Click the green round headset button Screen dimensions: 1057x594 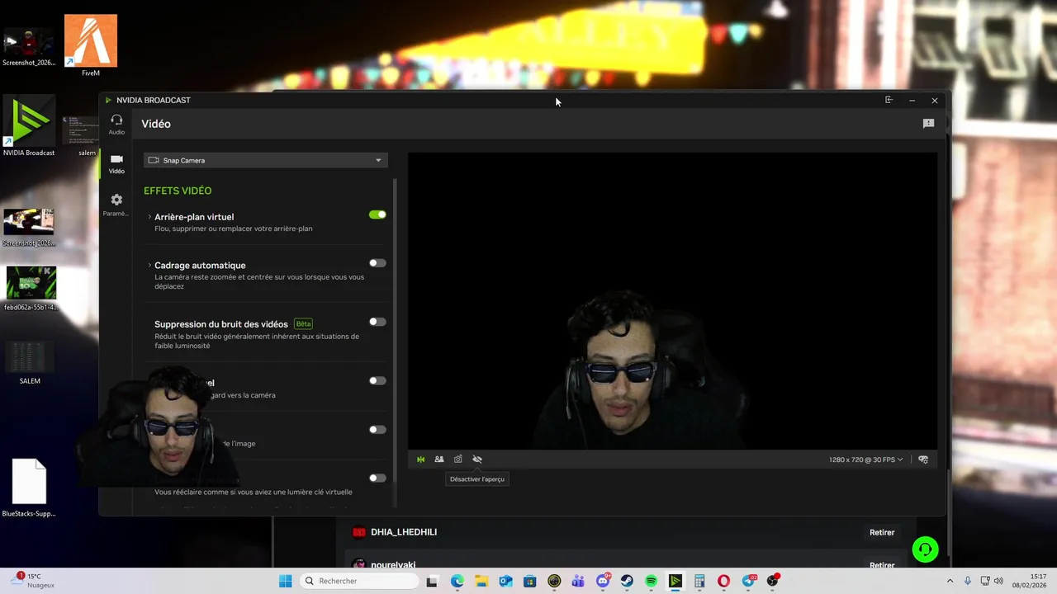[x=925, y=549]
